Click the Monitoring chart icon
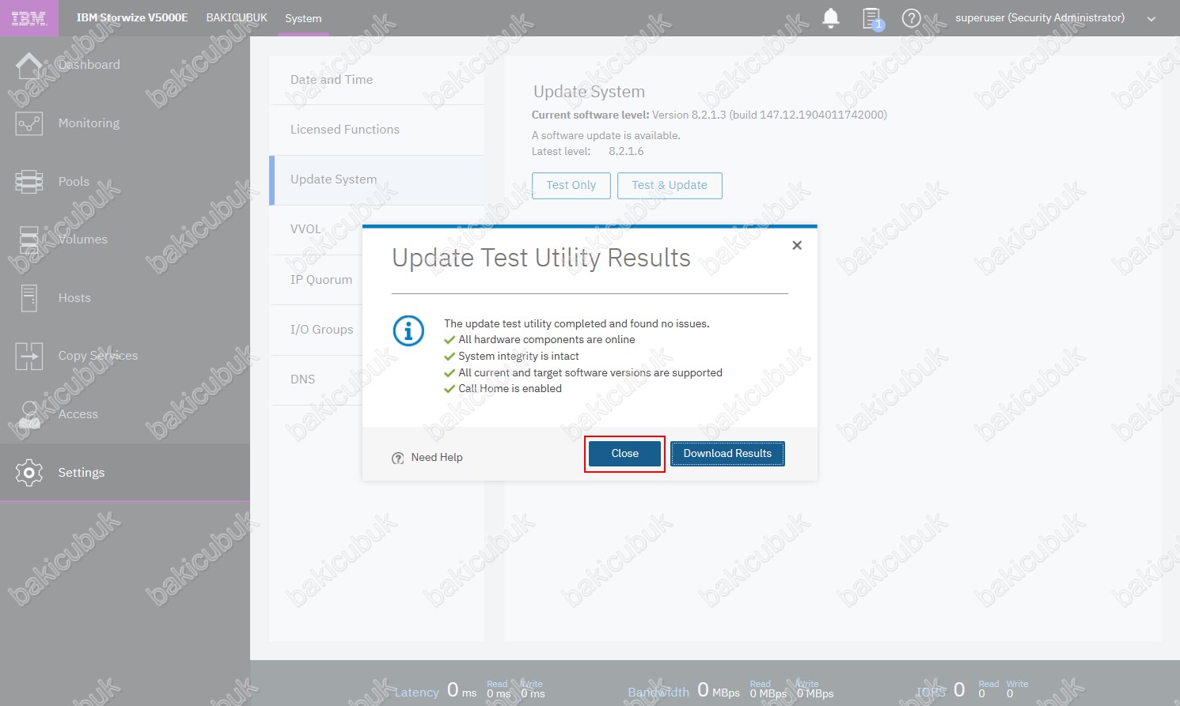This screenshot has height=706, width=1180. pos(29,123)
